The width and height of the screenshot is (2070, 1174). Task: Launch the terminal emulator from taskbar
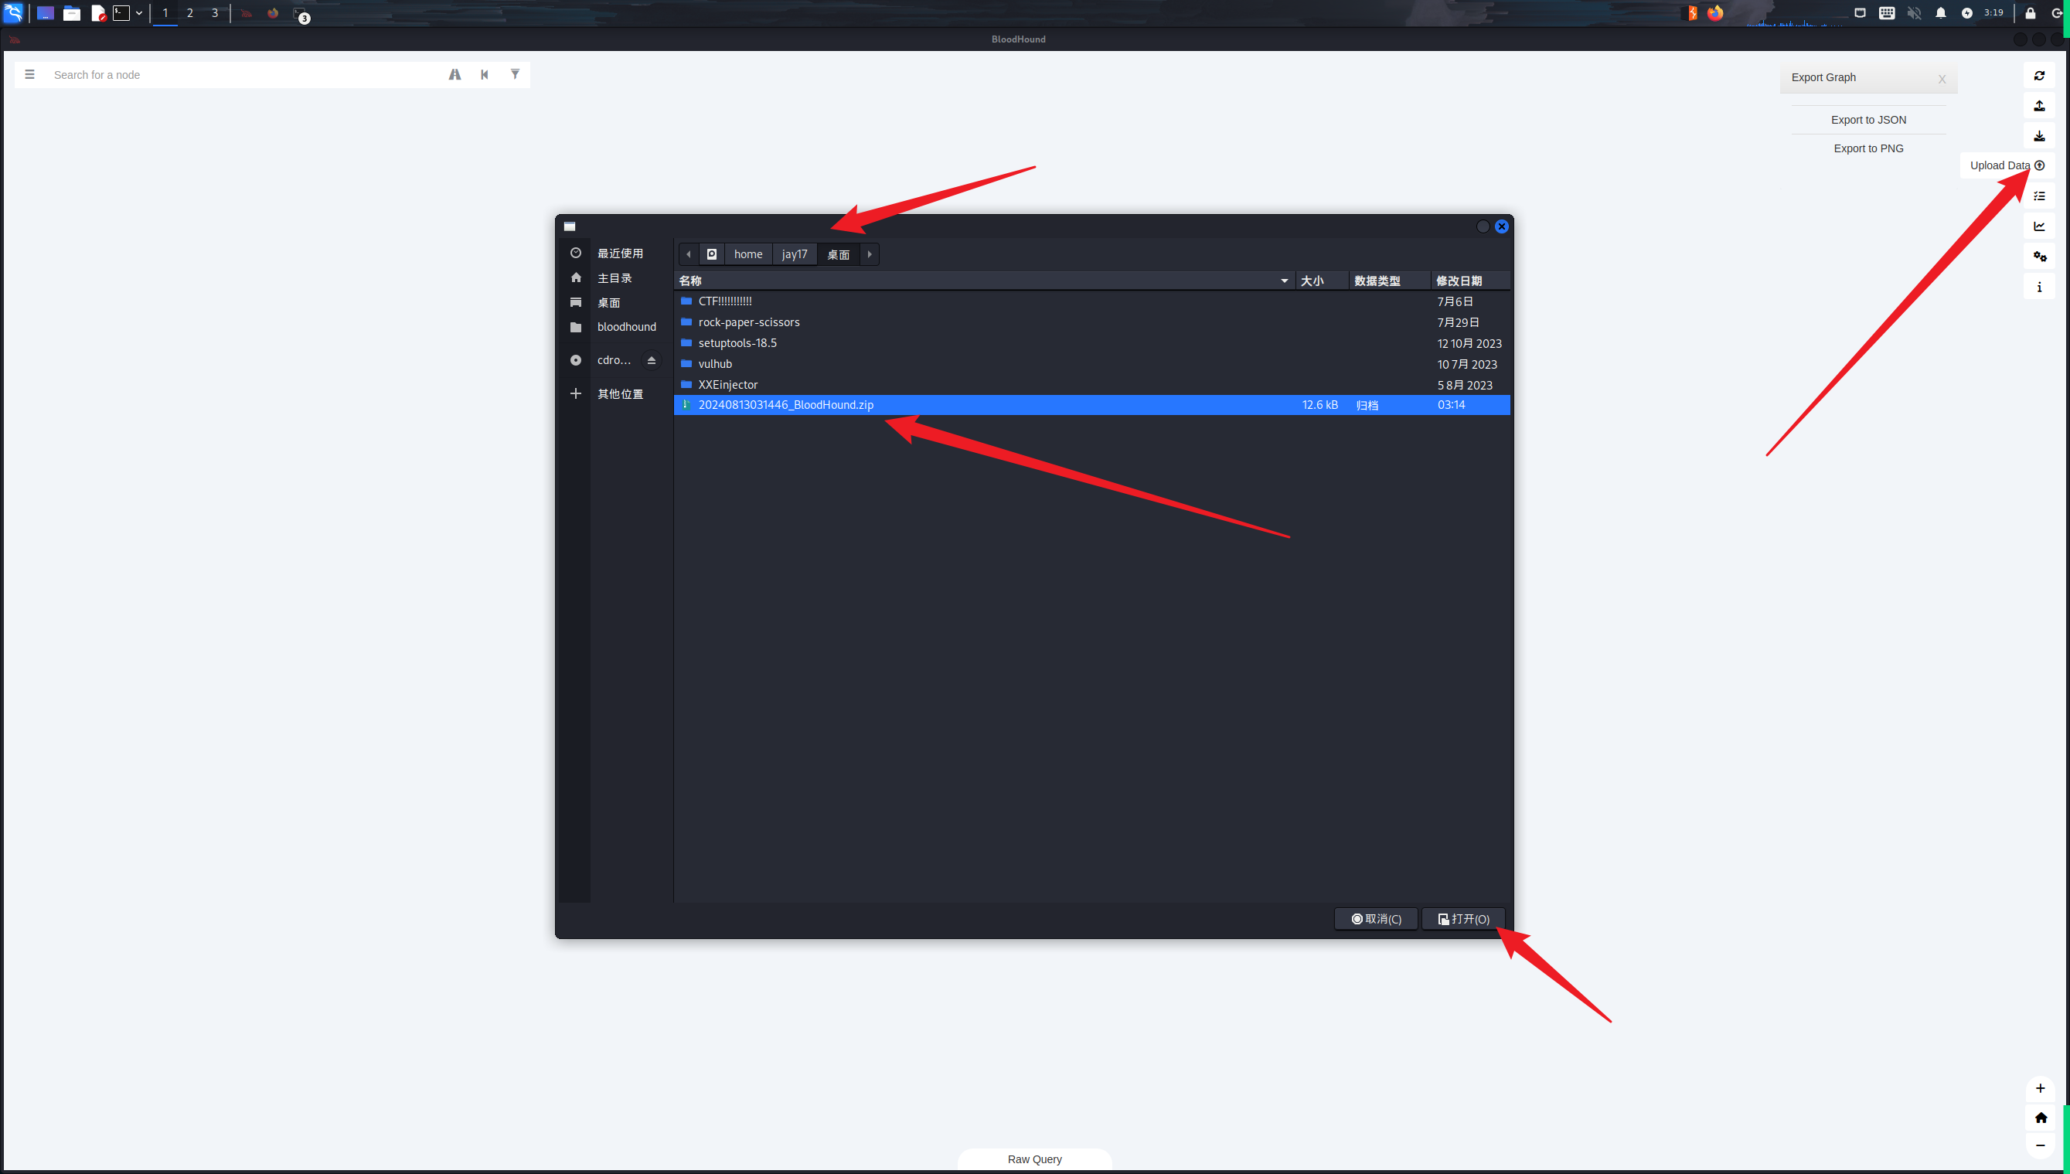[x=121, y=13]
